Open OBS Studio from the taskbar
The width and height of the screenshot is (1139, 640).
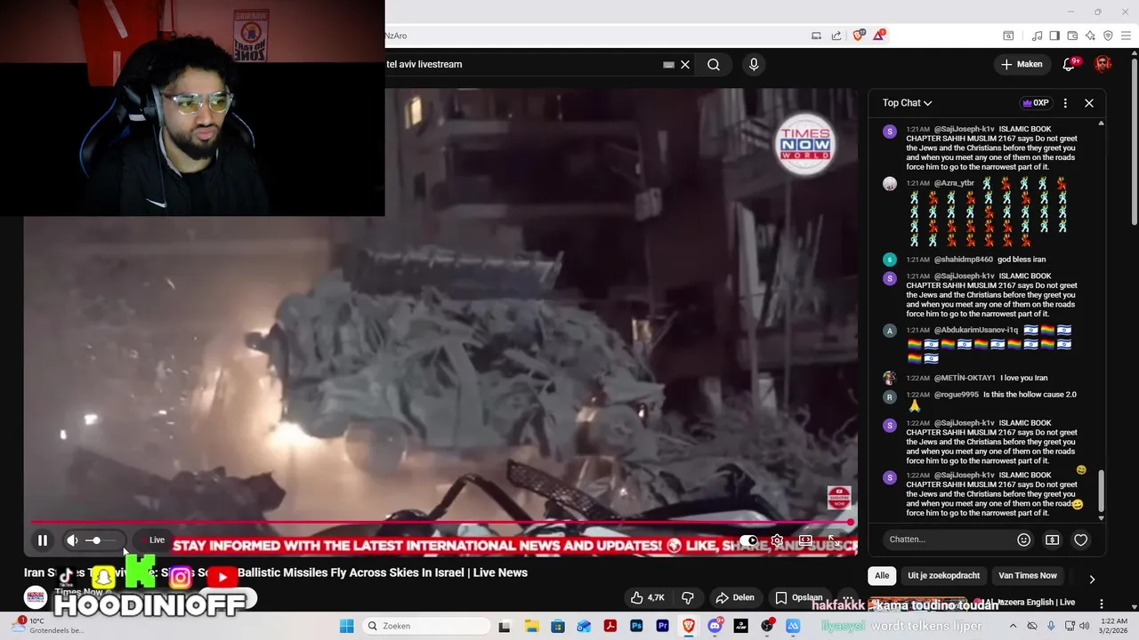[767, 626]
